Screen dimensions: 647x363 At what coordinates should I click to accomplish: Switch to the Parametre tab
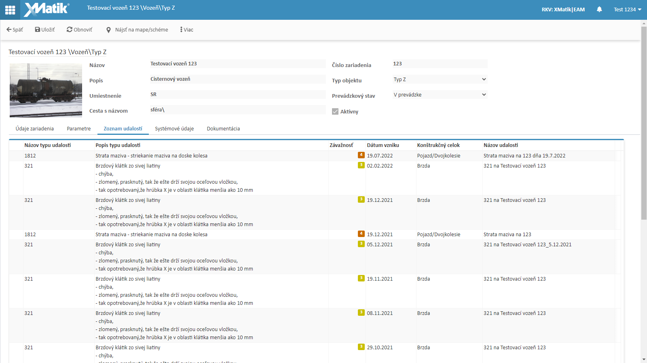pos(79,128)
